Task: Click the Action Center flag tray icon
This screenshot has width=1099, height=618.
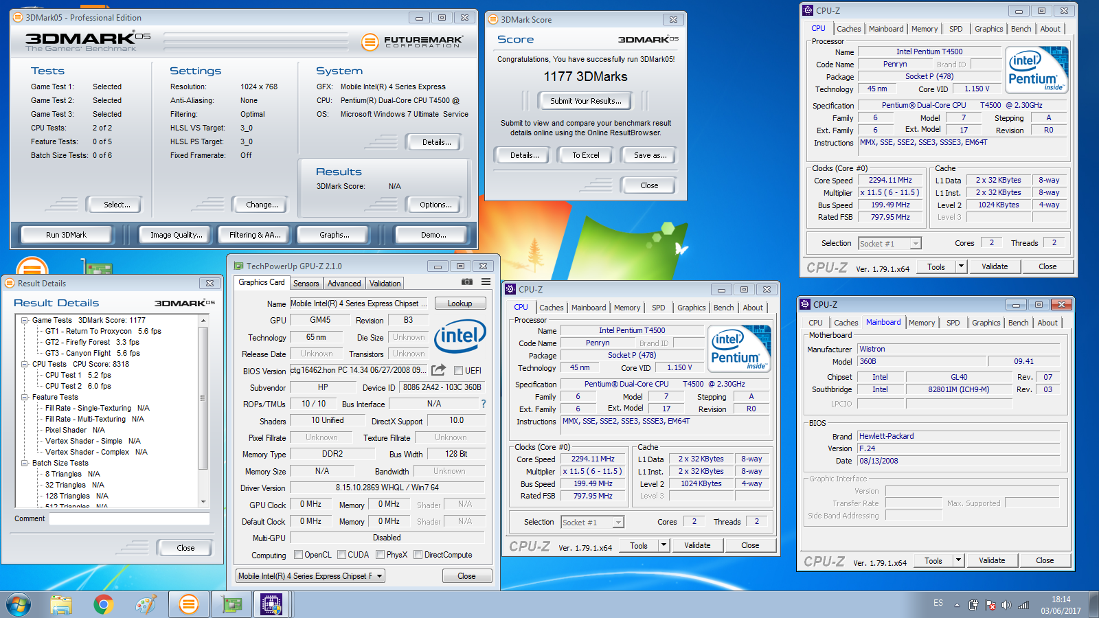Action: click(x=990, y=605)
